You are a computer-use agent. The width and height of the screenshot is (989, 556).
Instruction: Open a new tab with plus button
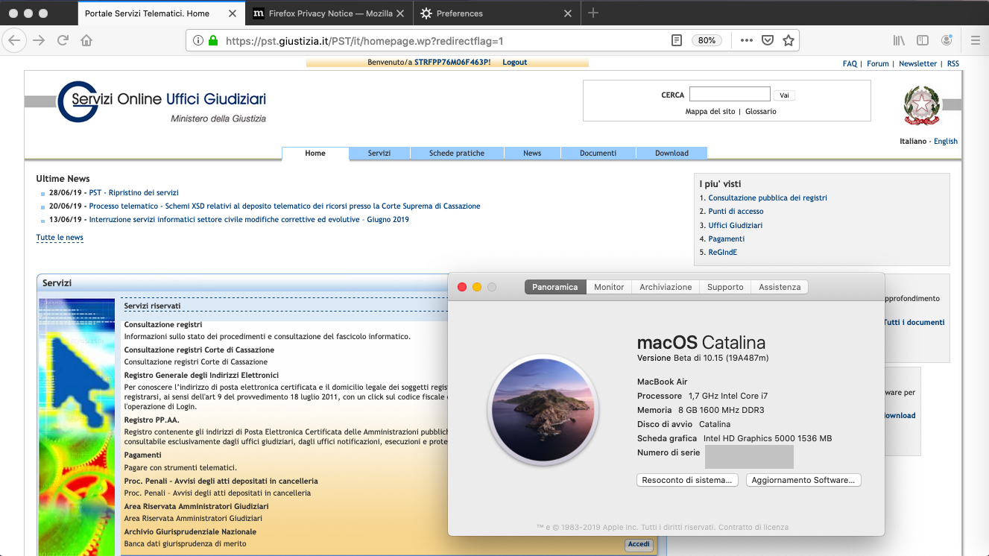click(x=593, y=13)
